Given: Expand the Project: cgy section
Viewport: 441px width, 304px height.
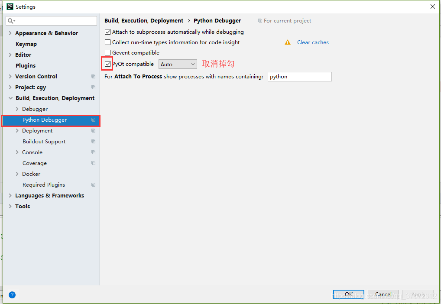Looking at the screenshot, I should click(x=10, y=87).
